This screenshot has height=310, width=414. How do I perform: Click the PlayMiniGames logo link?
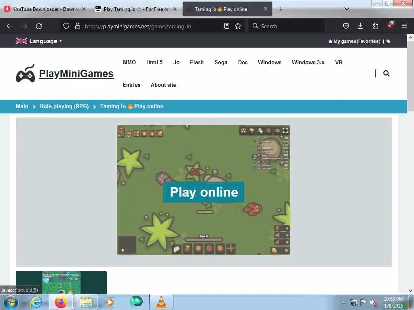[76, 74]
